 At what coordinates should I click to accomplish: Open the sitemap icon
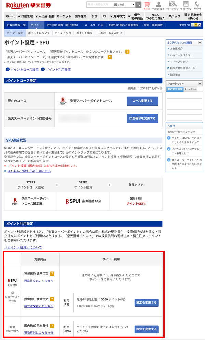click(186, 5)
